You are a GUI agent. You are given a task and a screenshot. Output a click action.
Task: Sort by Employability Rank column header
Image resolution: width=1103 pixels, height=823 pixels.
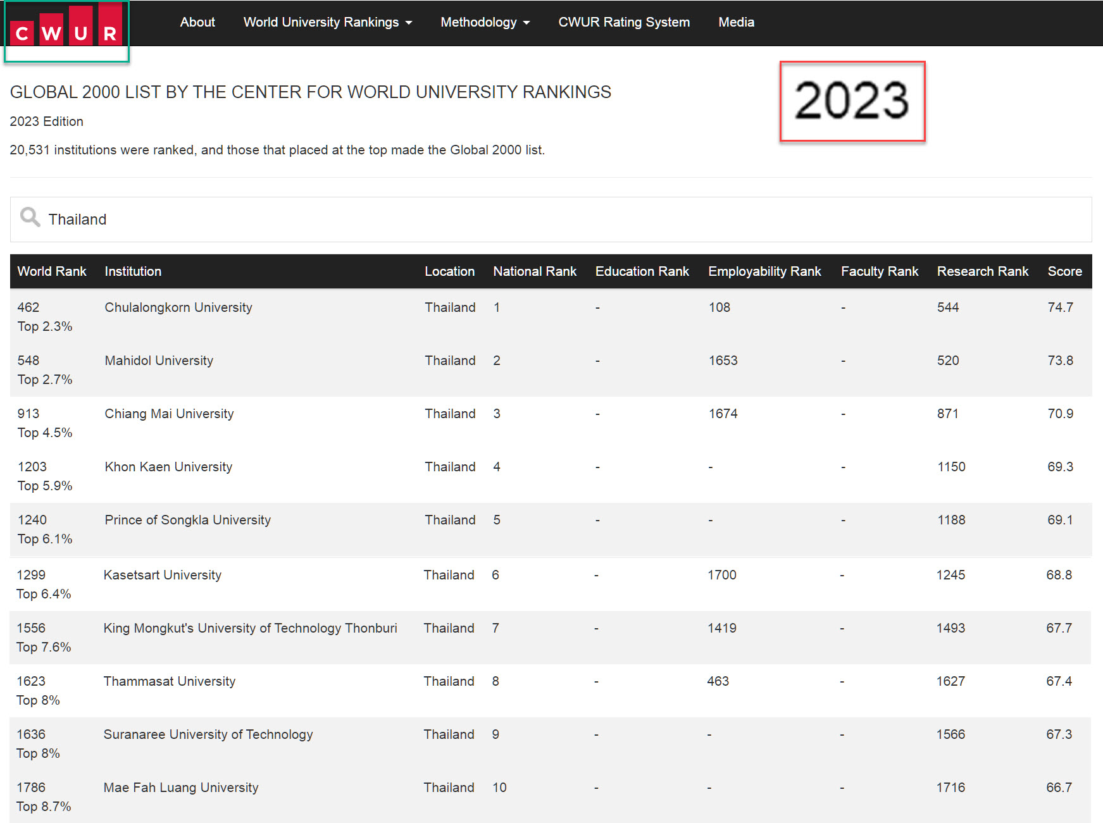click(x=764, y=271)
